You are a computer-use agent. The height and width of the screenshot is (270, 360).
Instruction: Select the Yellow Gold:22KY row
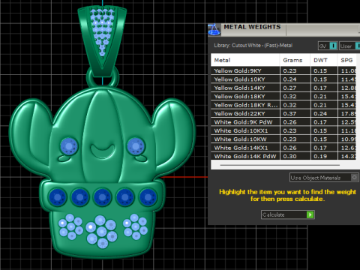283,113
